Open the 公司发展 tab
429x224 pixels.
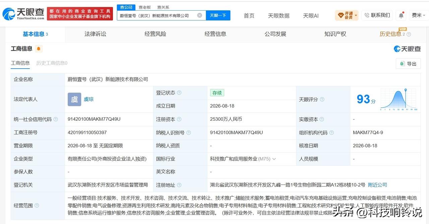[275, 34]
